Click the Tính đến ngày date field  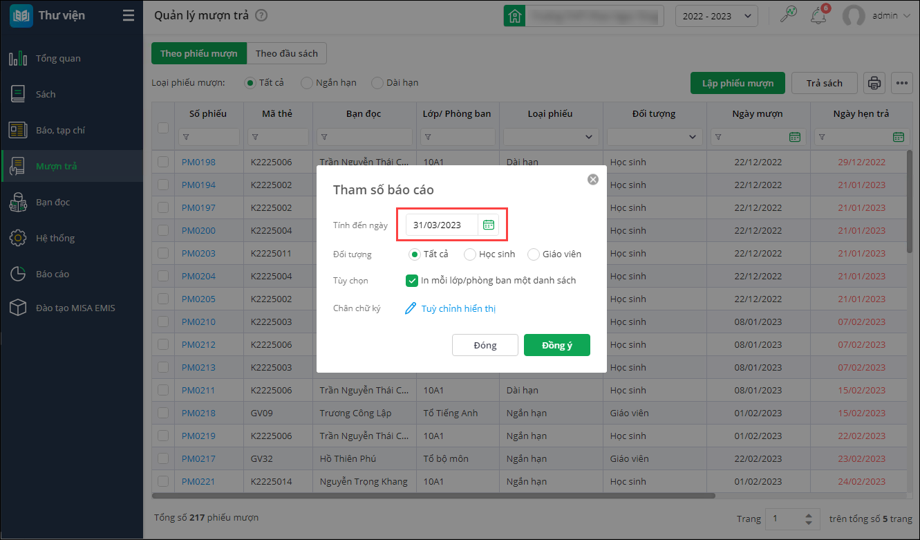[441, 225]
